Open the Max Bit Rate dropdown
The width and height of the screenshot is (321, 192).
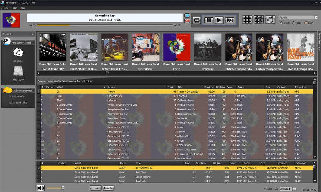[294, 189]
